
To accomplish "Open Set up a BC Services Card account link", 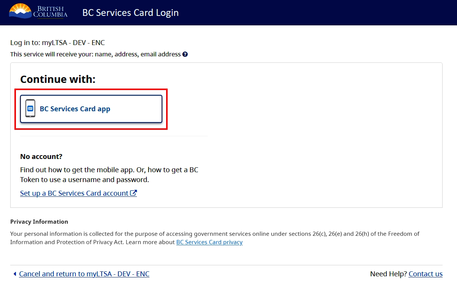I will [x=79, y=193].
